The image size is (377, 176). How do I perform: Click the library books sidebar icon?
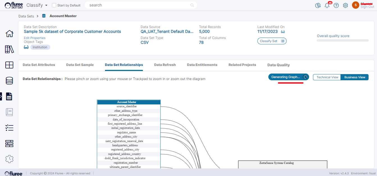[9, 49]
